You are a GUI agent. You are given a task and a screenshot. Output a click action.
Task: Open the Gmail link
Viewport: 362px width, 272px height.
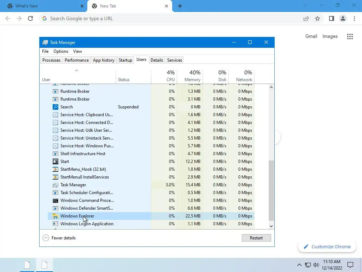[x=311, y=36]
